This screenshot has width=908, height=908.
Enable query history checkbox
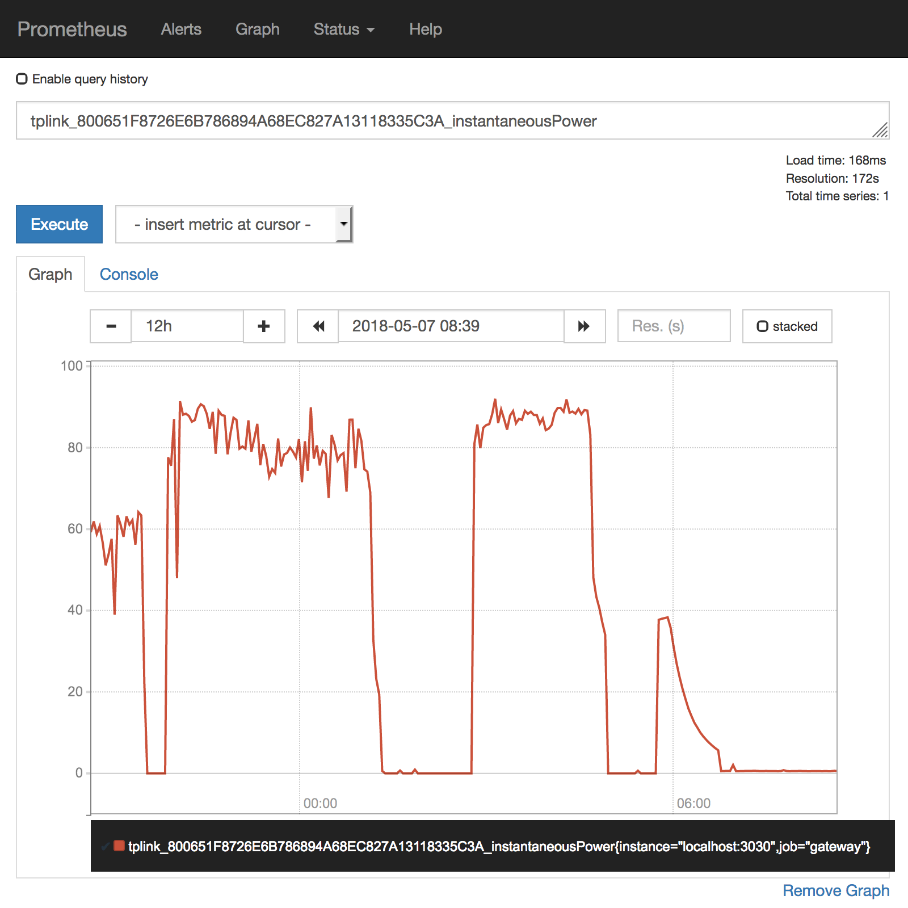[22, 79]
